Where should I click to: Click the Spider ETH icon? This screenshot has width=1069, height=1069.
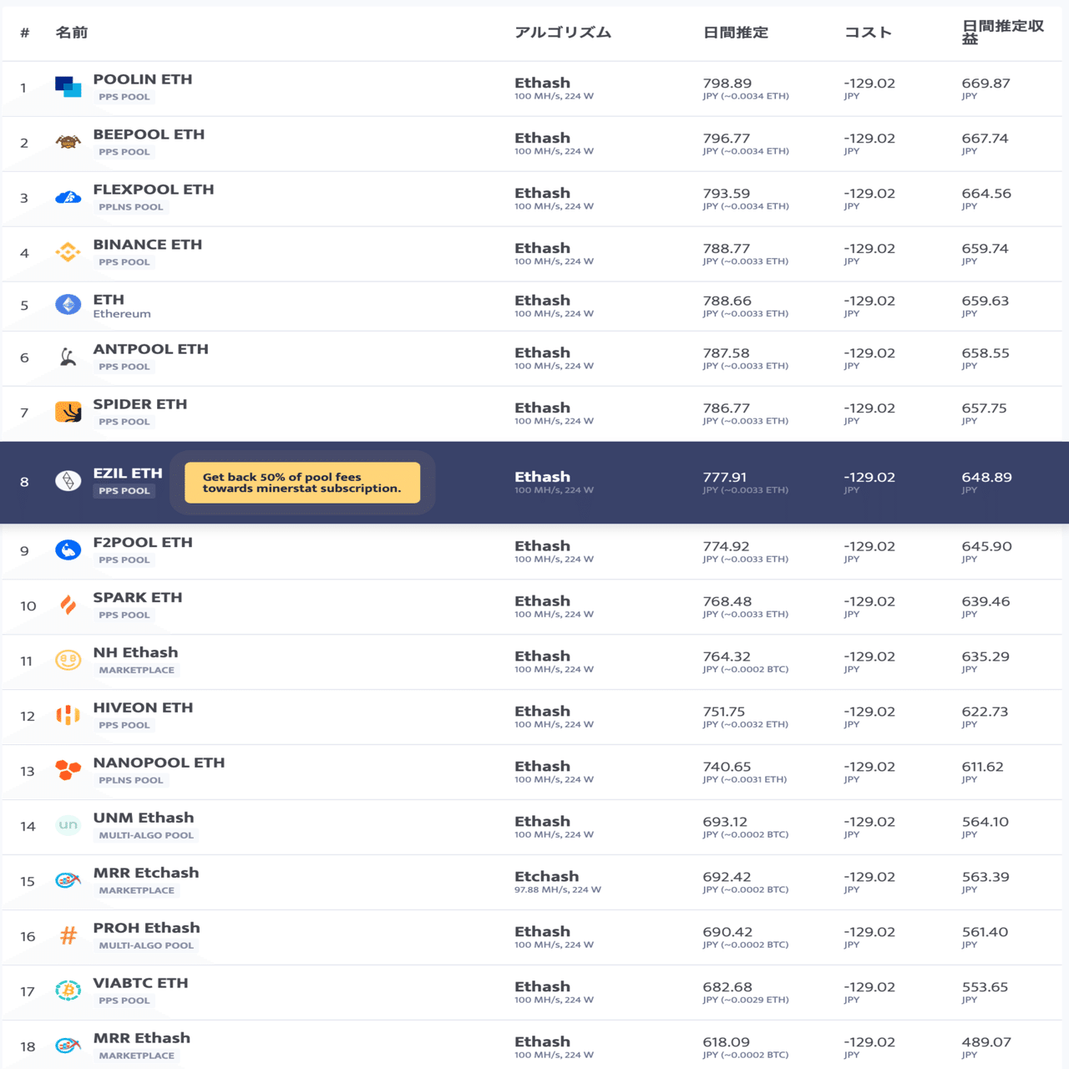tap(68, 413)
